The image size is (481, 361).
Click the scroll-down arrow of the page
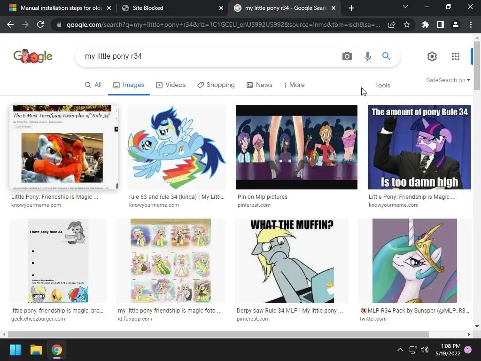[x=477, y=326]
